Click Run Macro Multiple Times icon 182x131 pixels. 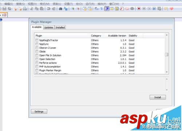pos(154,9)
